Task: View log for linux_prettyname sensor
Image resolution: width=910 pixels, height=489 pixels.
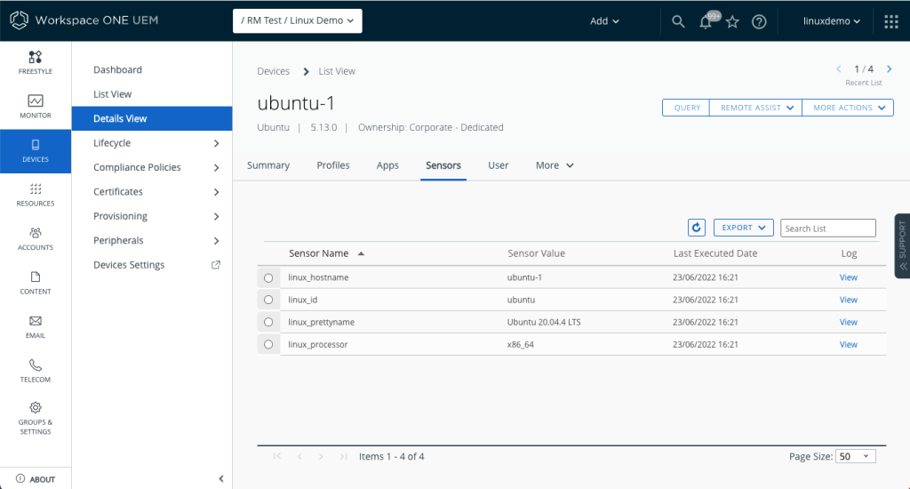Action: click(x=848, y=322)
